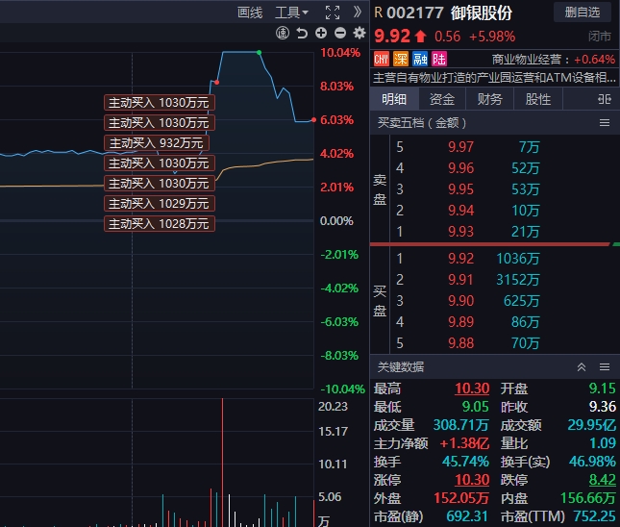
Task: Click the 主力净额 +1.38亿 value
Action: coord(464,443)
